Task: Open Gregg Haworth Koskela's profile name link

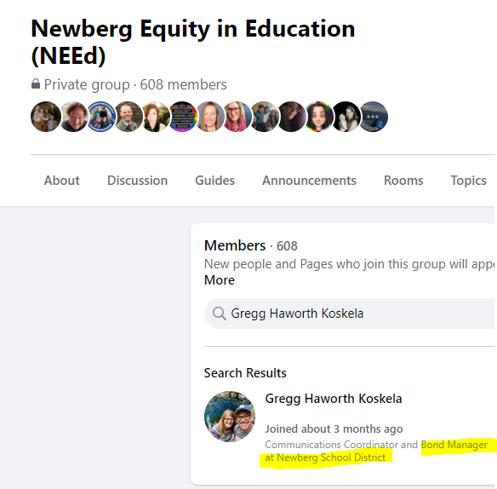Action: pyautogui.click(x=334, y=399)
